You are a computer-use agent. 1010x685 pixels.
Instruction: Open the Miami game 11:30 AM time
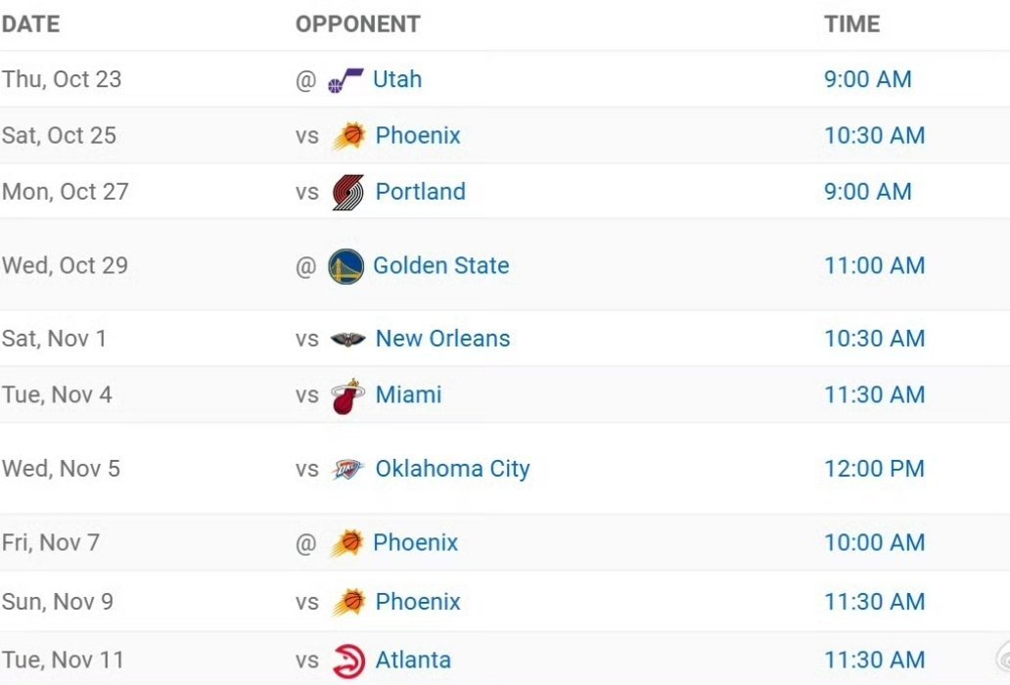click(874, 394)
